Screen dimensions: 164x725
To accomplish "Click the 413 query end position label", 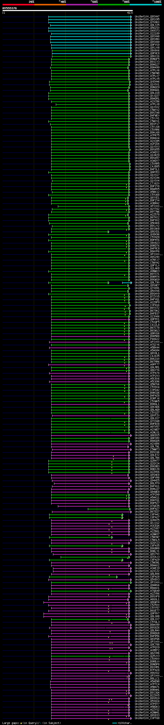I will (129, 13).
